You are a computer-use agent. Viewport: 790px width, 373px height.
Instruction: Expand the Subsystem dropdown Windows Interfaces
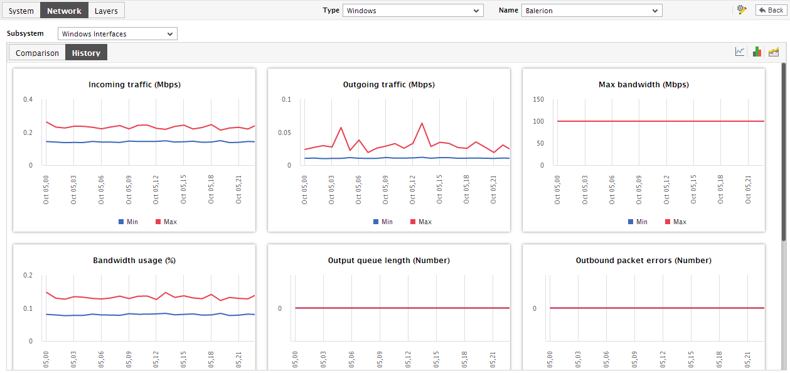point(117,34)
